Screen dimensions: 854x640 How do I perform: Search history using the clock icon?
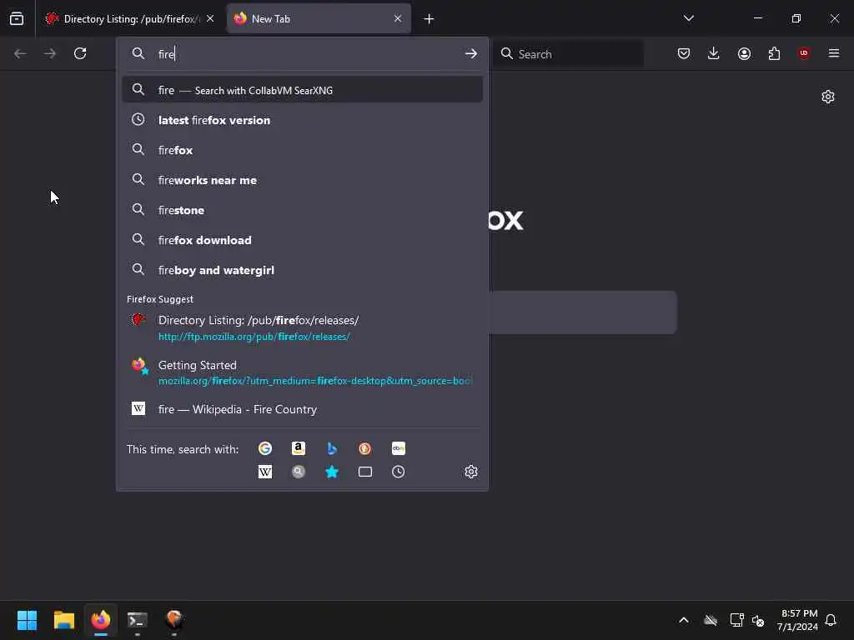[x=398, y=472]
